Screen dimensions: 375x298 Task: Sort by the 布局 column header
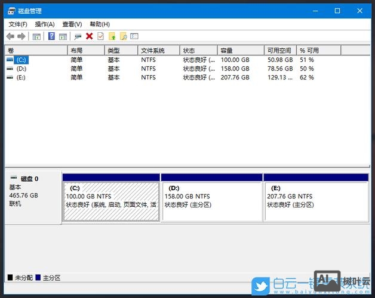tap(86, 51)
